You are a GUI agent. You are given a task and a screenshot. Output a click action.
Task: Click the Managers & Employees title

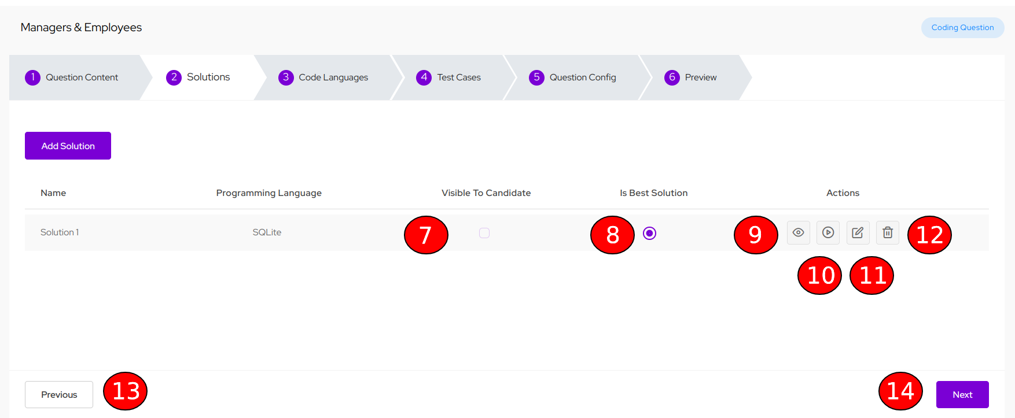point(81,28)
